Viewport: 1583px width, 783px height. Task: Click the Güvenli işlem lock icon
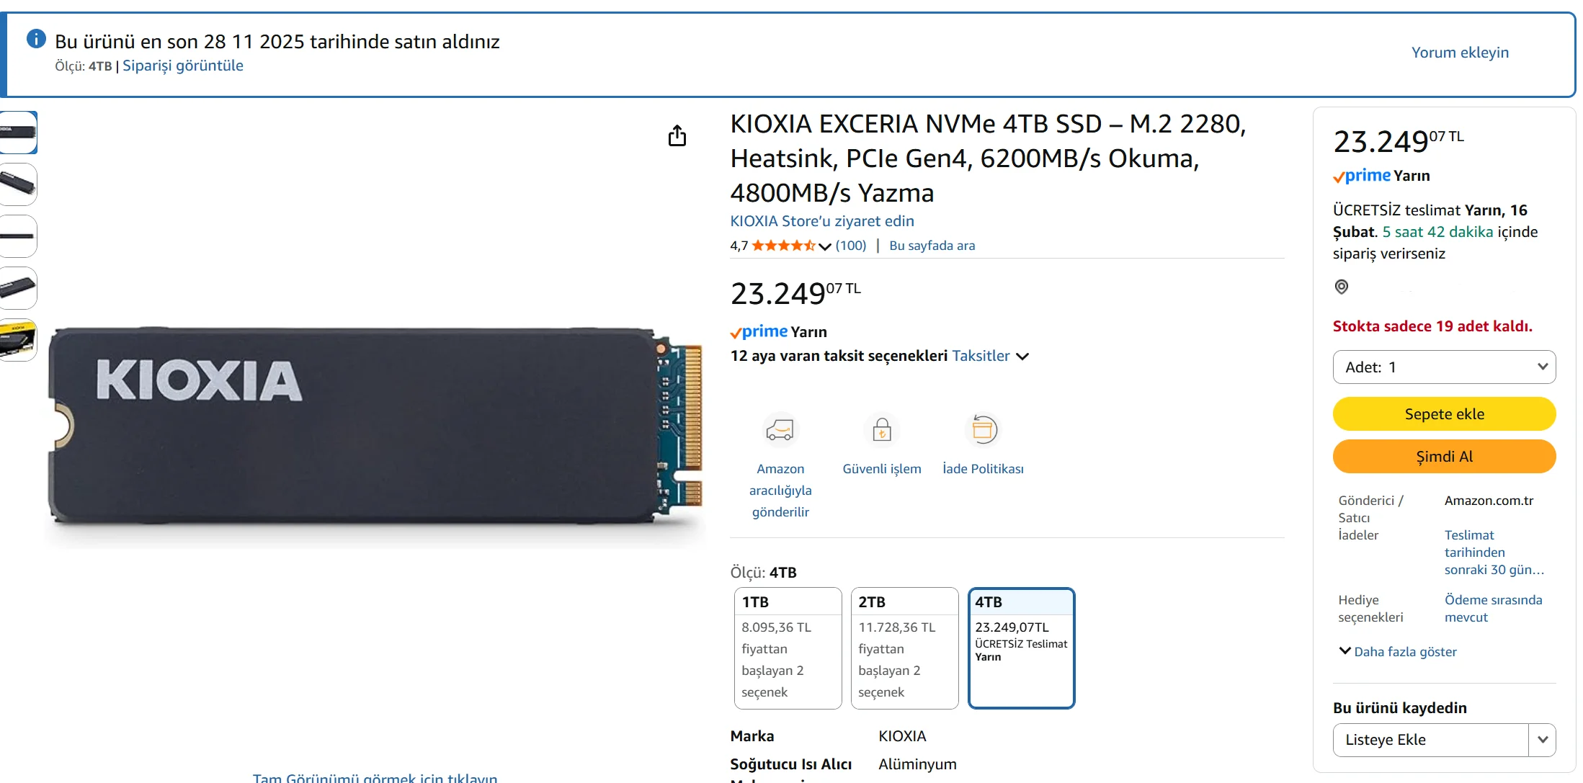(882, 430)
